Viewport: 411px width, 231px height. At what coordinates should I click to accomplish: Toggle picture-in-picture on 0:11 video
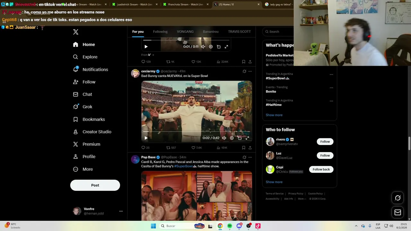tap(219, 47)
